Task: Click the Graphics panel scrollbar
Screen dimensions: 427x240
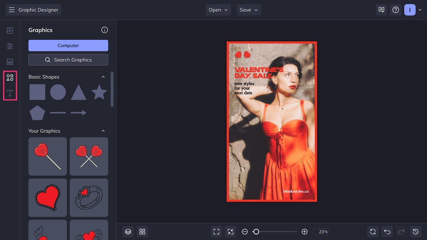Action: (x=112, y=89)
